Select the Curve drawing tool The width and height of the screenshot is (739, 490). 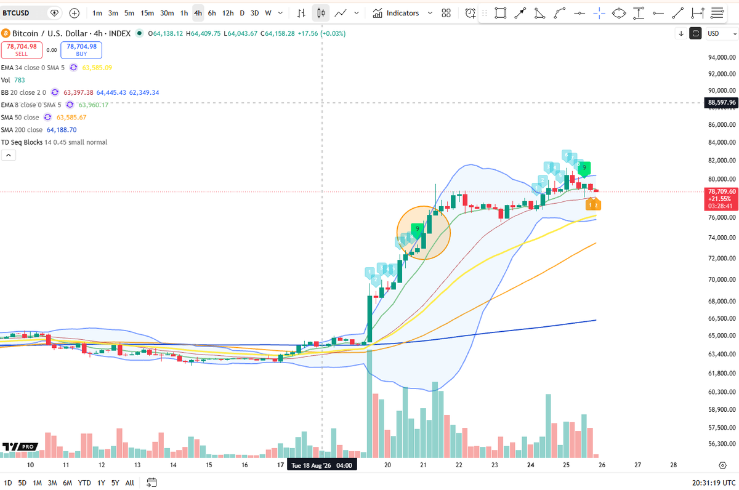tap(560, 13)
